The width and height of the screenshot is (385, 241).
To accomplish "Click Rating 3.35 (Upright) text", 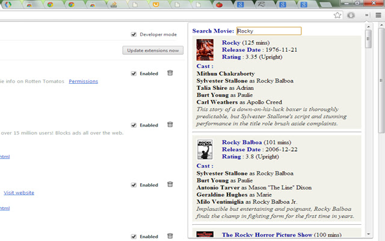I will tap(252, 57).
